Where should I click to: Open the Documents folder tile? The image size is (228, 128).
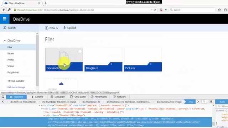[x=64, y=60]
